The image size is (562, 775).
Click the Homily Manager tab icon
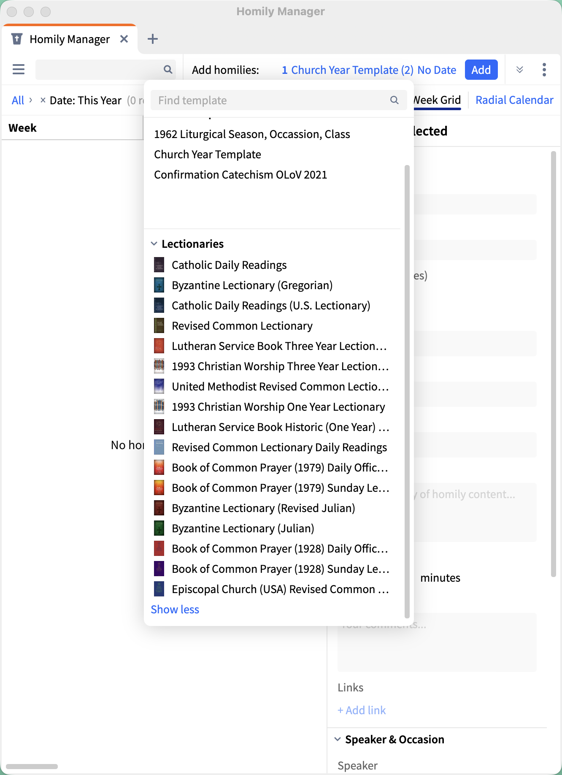coord(16,39)
